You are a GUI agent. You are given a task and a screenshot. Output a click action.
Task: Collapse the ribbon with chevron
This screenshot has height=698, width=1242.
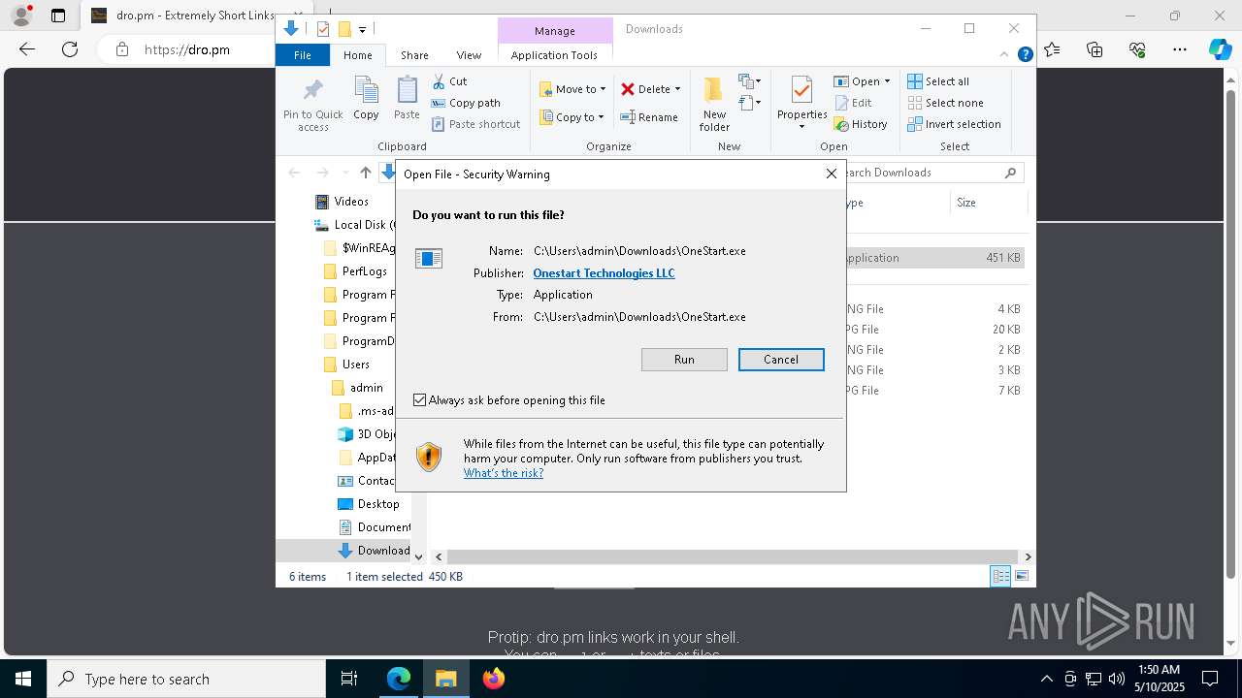click(1005, 55)
